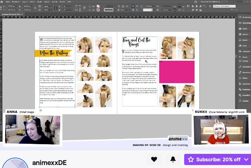This screenshot has height=168, width=251.
Task: Open the Fenster menu
Action: [x=62, y=2]
